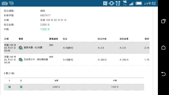Tap the Android home button
169x95 pixels.
[163, 47]
